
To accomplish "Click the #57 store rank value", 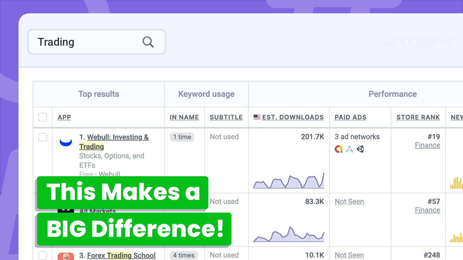I will pos(434,201).
